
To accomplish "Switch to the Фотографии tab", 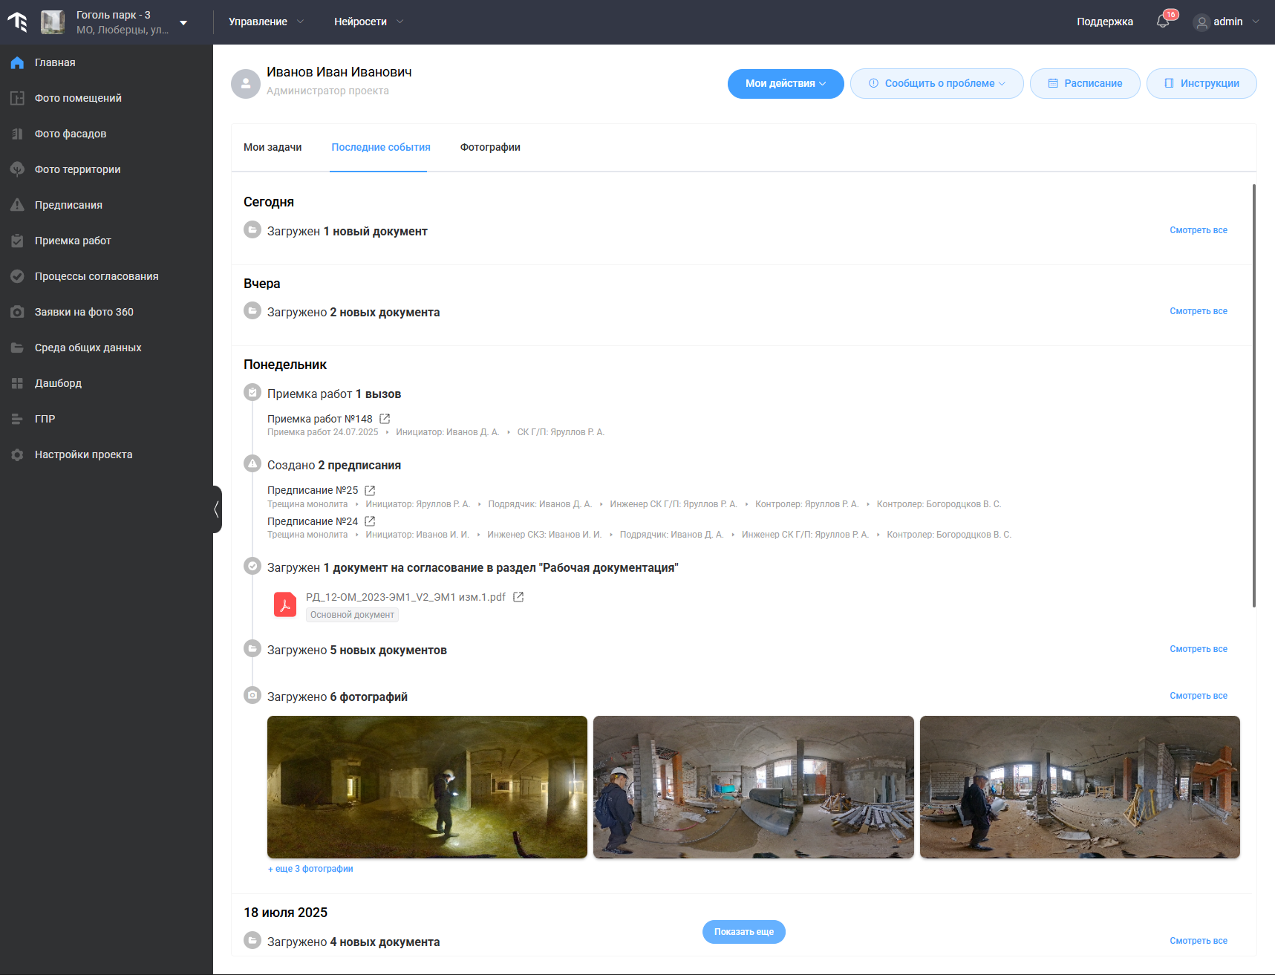I will (490, 147).
